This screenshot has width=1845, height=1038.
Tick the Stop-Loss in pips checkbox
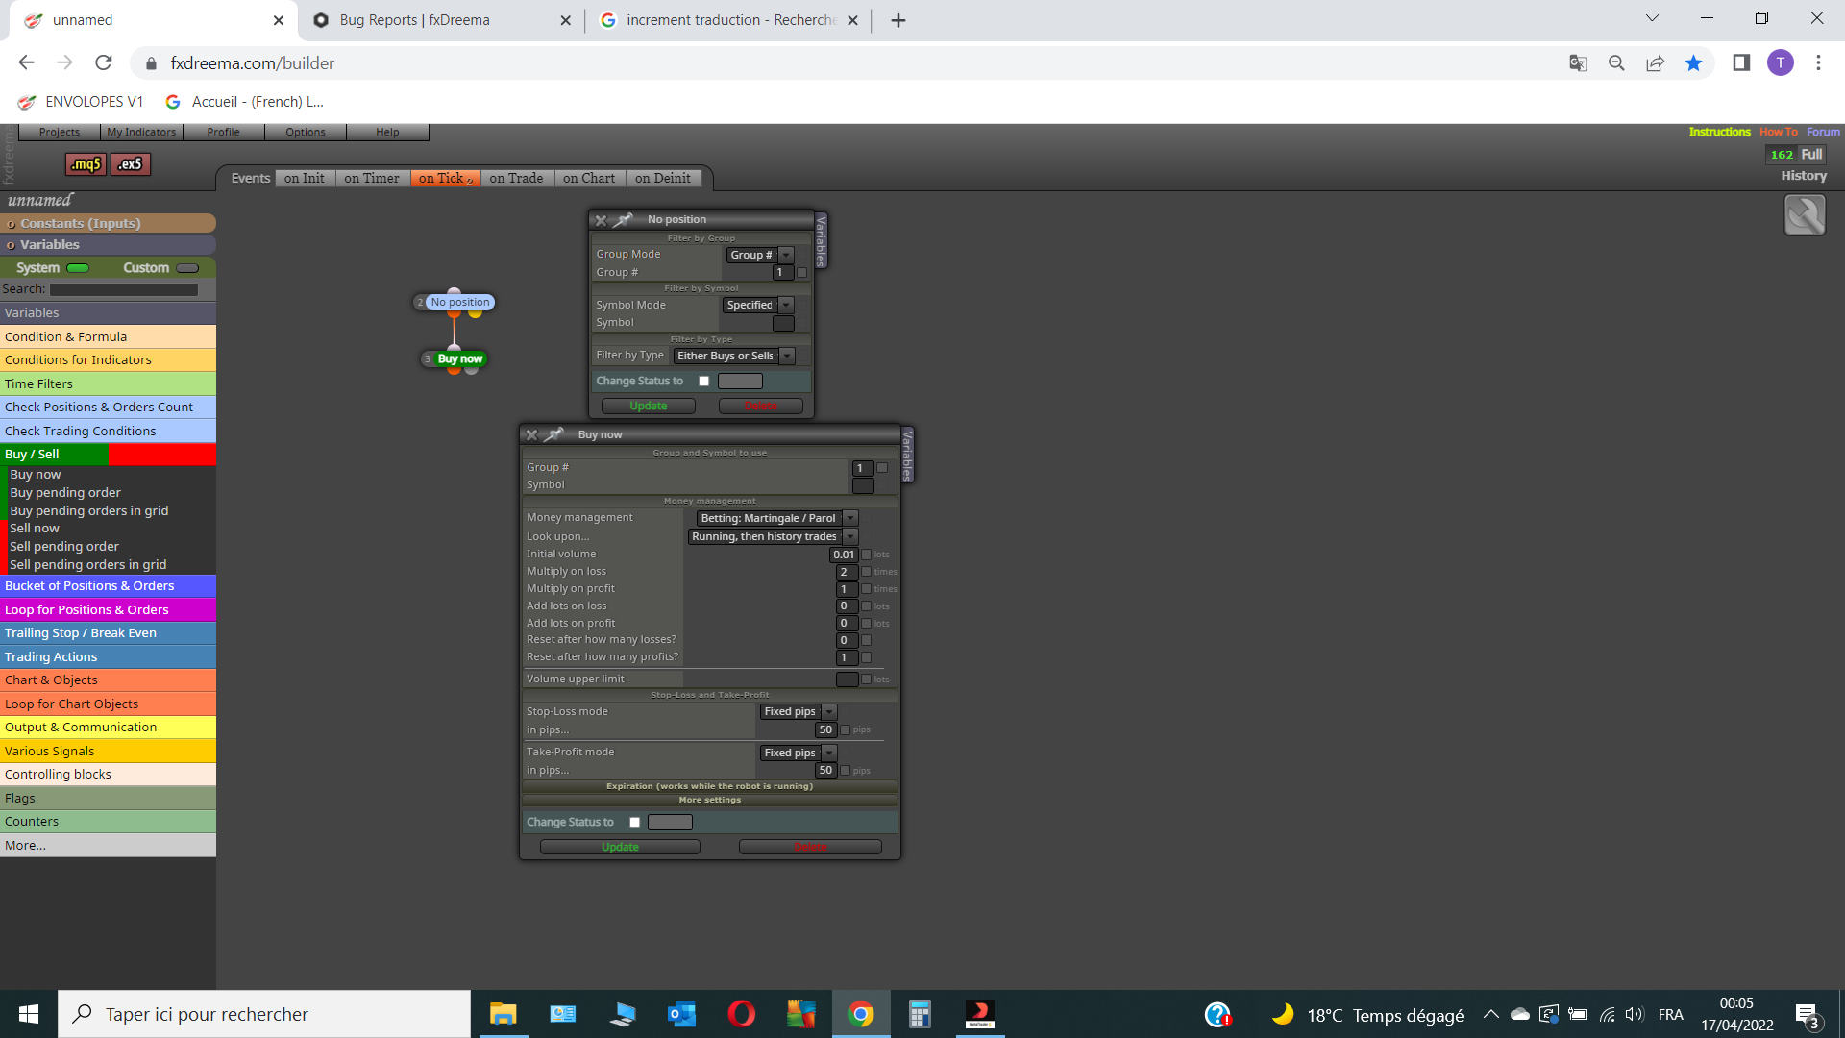click(845, 730)
